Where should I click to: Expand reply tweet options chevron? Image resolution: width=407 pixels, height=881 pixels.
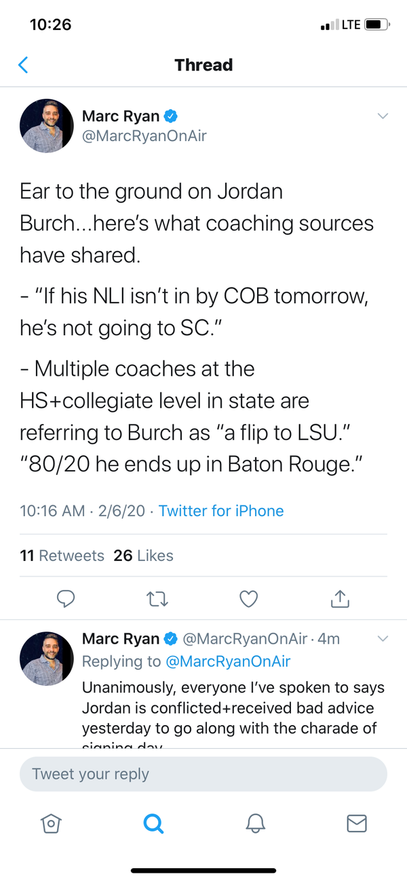[383, 638]
